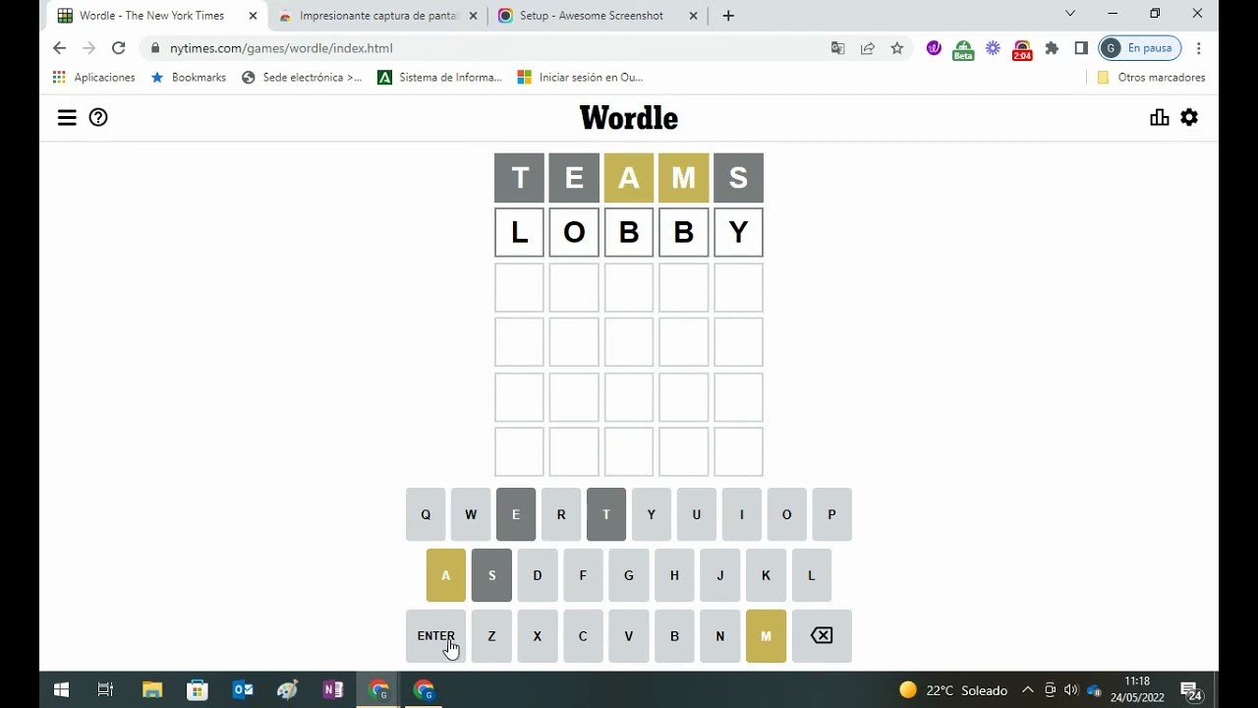1258x708 pixels.
Task: Open Sede electrónica bookmark
Action: [302, 78]
